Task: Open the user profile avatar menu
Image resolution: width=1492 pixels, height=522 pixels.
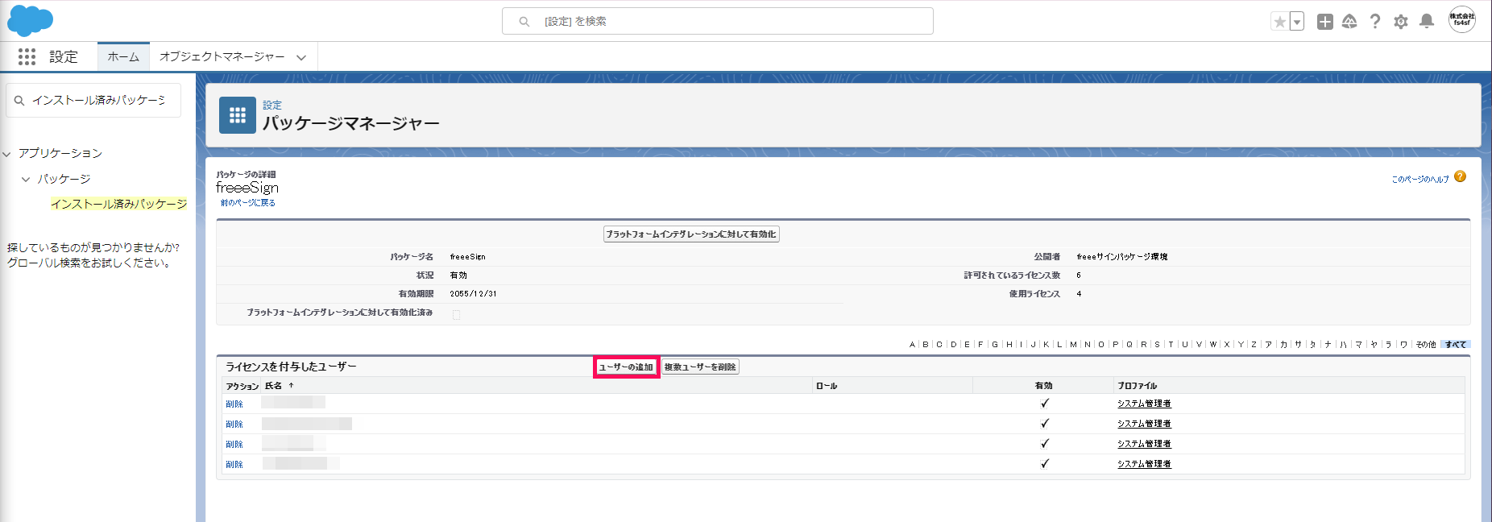Action: point(1462,20)
